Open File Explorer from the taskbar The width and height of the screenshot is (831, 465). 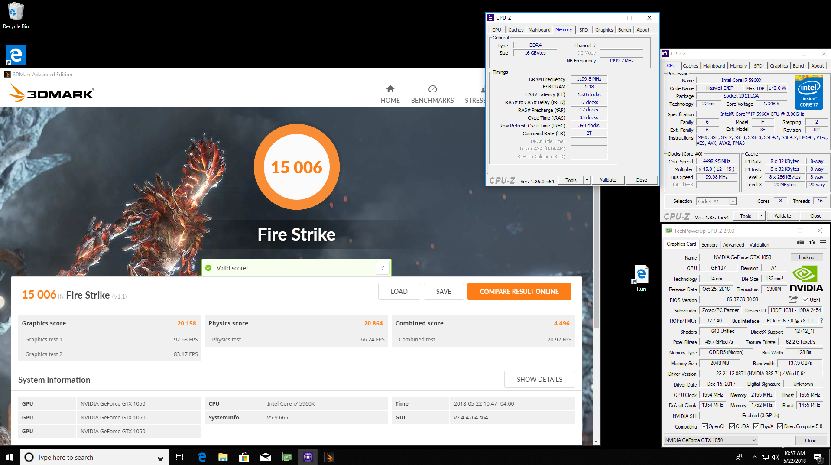pos(223,457)
